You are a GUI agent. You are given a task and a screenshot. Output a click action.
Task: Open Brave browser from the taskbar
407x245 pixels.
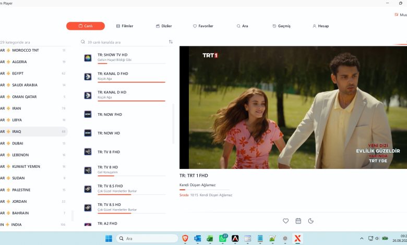point(185,238)
